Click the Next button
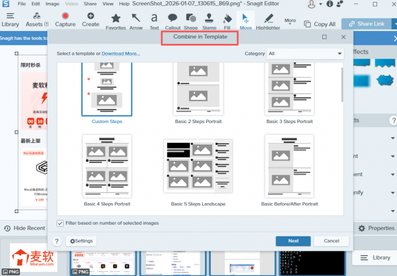Screen dimensions: 397x276 [x=293, y=240]
